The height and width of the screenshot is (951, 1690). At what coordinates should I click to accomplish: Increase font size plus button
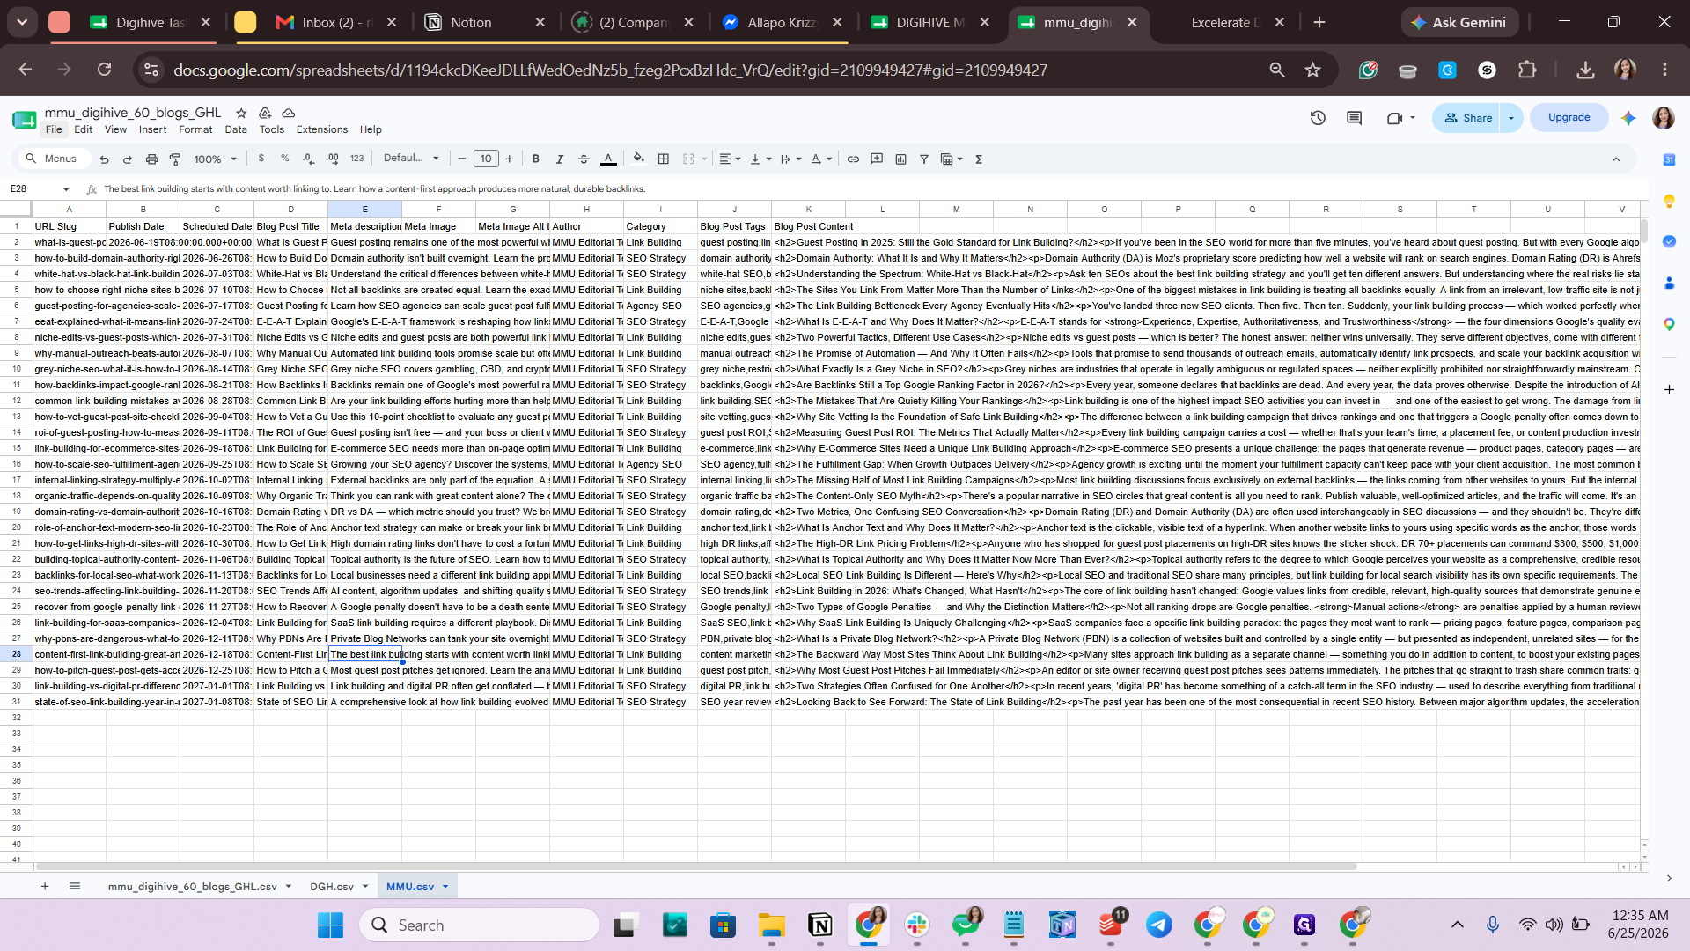(x=510, y=158)
